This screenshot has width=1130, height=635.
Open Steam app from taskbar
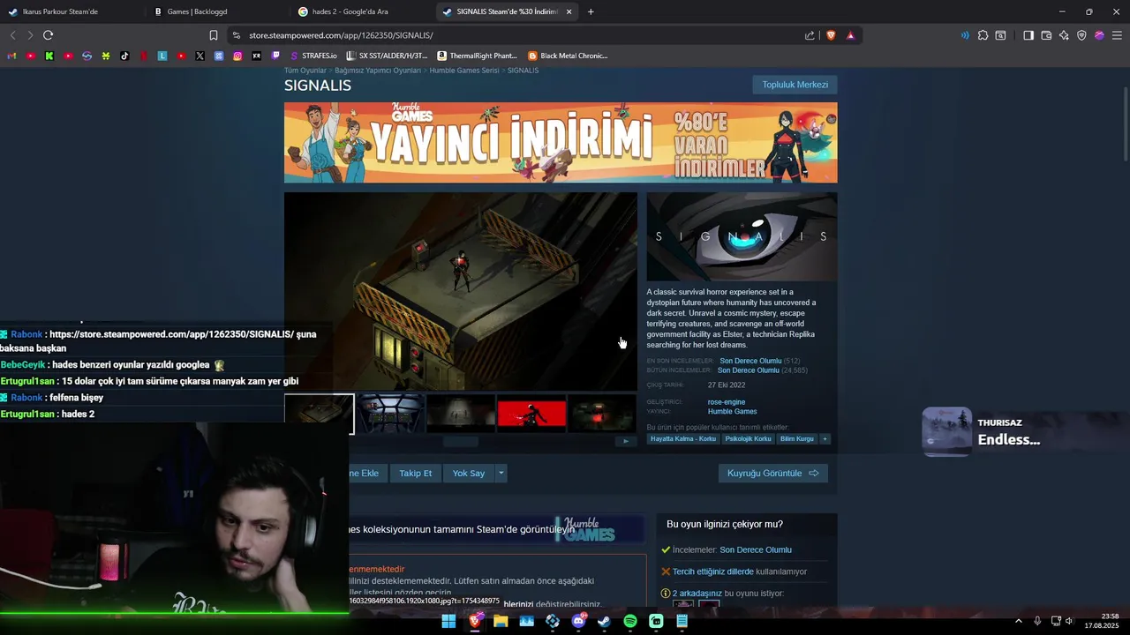click(x=604, y=621)
